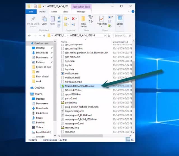179x156 pixels.
Task: Open bypass s8 puls folder in Quick access
Action: 43,67
